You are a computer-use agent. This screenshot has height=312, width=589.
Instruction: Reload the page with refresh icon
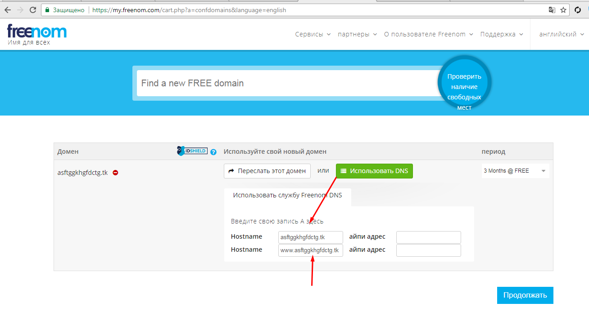(x=33, y=9)
